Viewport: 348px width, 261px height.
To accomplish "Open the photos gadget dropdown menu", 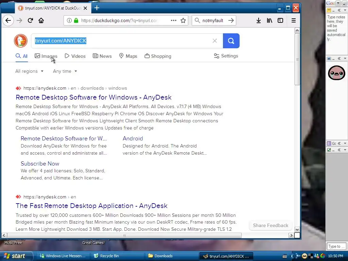I will click(x=345, y=58).
